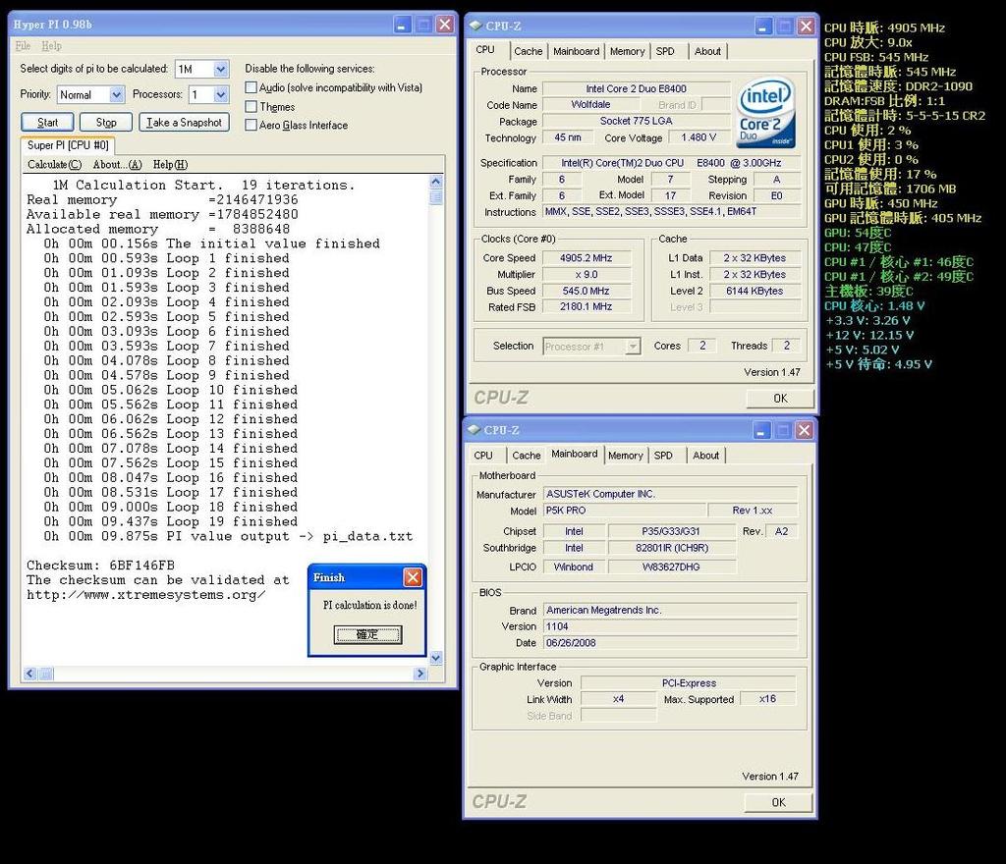Click the vertical scrollbar down arrow
Viewport: 1006px width, 864px height.
(x=435, y=658)
